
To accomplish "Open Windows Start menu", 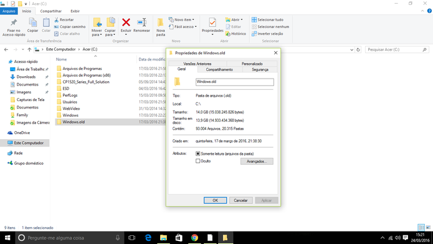I will pyautogui.click(x=7, y=238).
